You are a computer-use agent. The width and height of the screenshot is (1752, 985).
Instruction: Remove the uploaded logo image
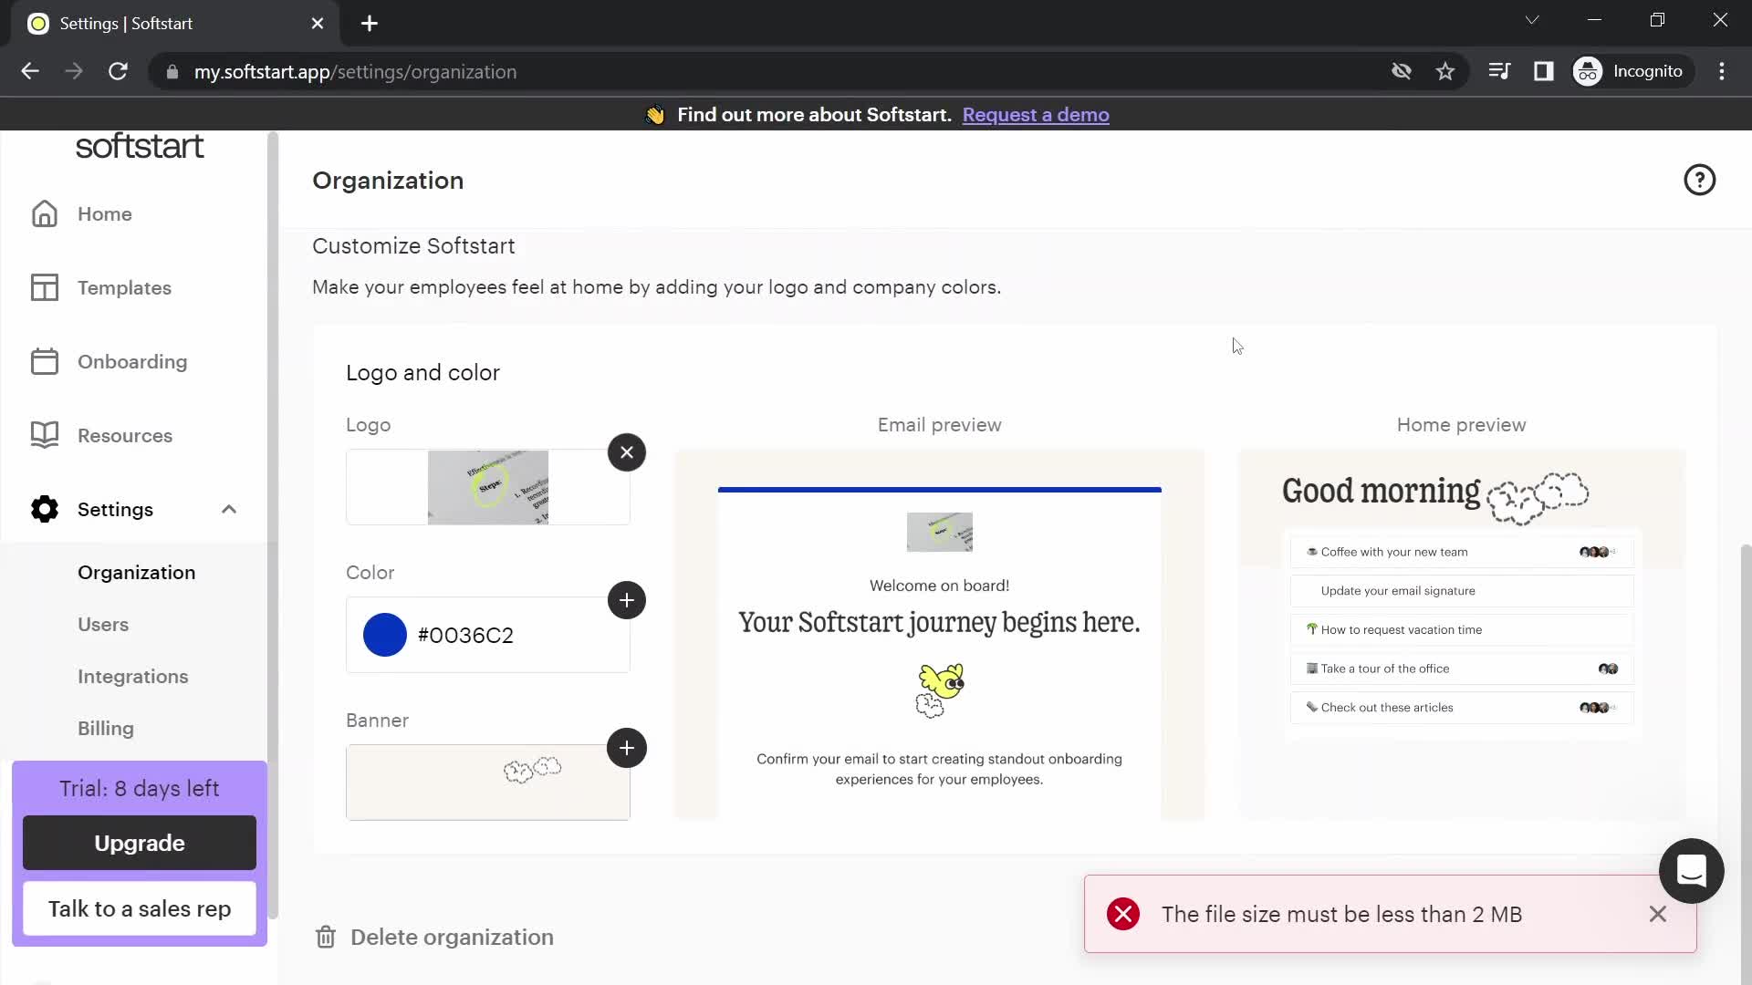[627, 452]
